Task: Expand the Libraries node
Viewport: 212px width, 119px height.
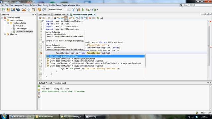Action: [5, 34]
